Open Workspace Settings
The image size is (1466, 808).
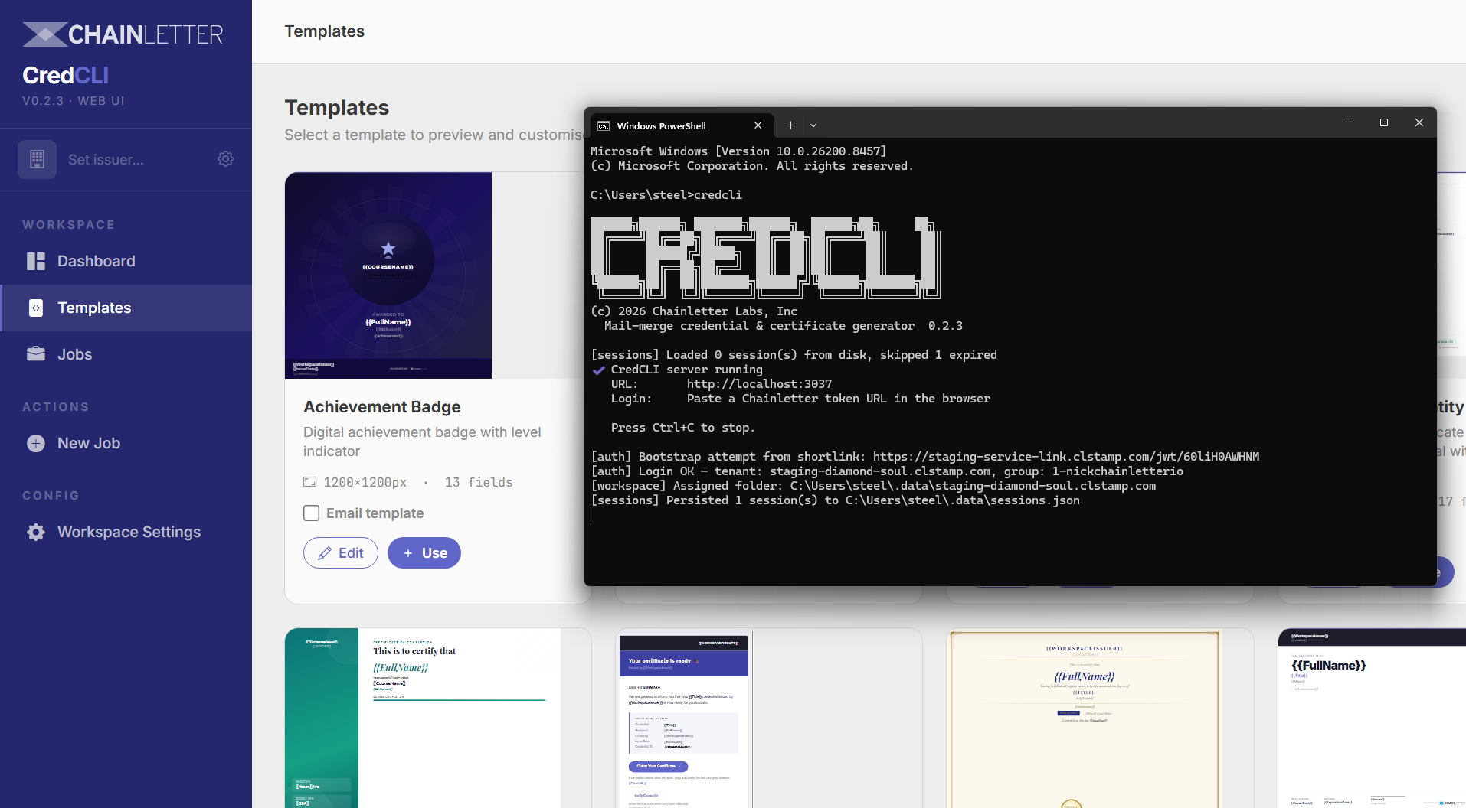126,532
